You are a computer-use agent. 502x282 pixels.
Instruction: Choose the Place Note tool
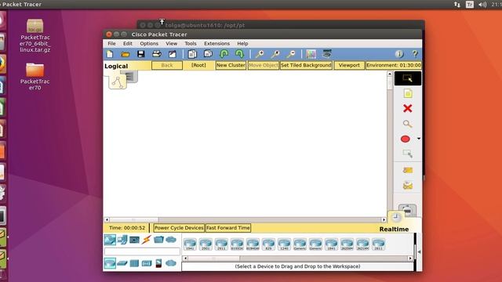408,93
